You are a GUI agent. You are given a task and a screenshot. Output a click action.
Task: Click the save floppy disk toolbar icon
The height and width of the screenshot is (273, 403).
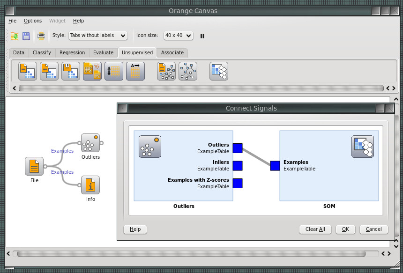(26, 36)
